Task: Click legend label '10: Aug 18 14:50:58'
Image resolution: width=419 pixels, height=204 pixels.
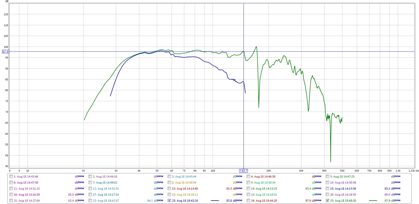Action: [x=343, y=183]
